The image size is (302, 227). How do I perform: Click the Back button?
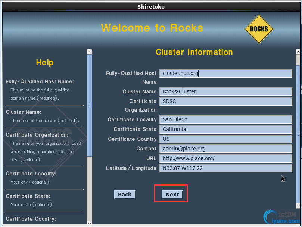point(124,195)
